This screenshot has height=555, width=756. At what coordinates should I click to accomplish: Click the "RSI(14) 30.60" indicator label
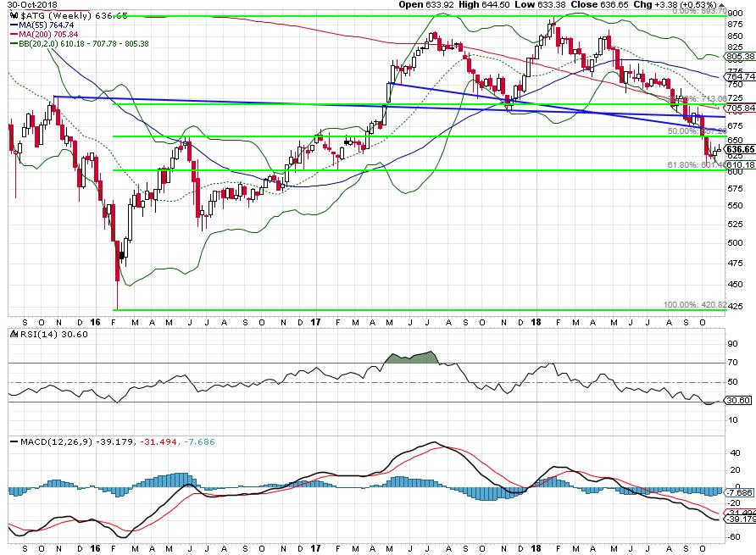[x=54, y=334]
